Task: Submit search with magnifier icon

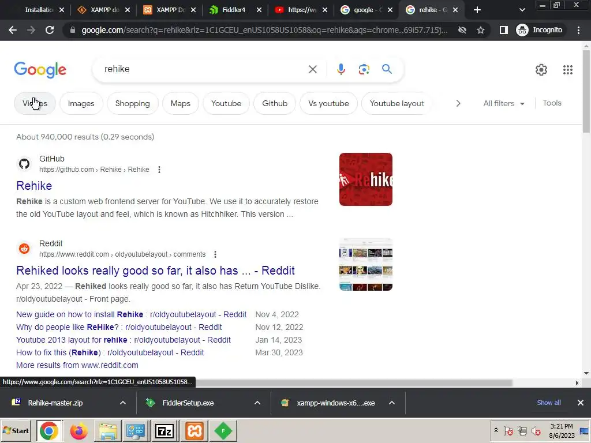Action: click(x=387, y=69)
